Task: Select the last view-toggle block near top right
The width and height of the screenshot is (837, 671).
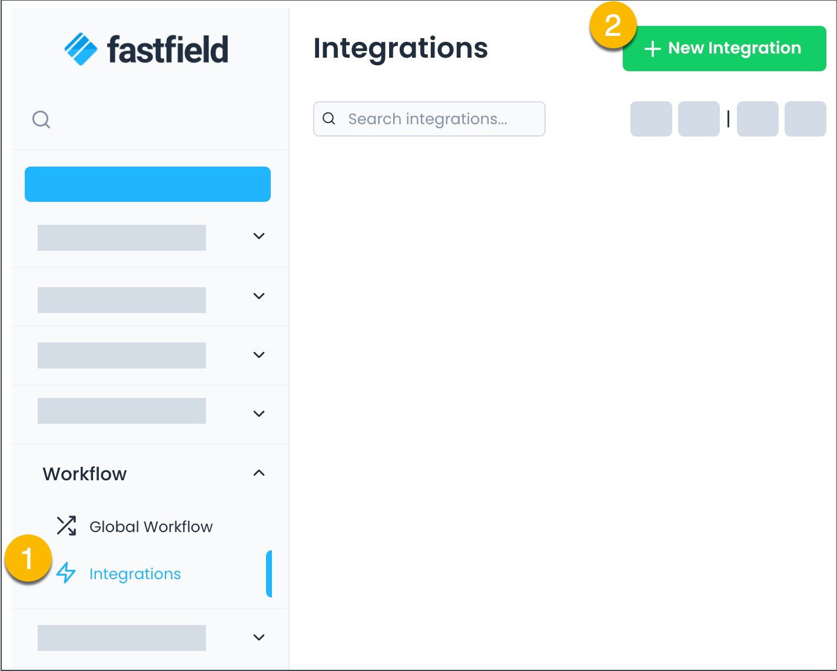Action: coord(805,118)
